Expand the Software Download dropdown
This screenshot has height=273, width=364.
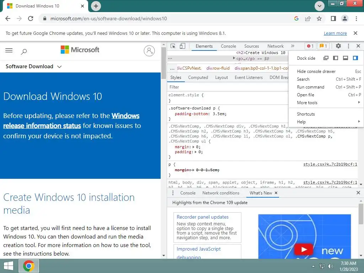click(33, 66)
